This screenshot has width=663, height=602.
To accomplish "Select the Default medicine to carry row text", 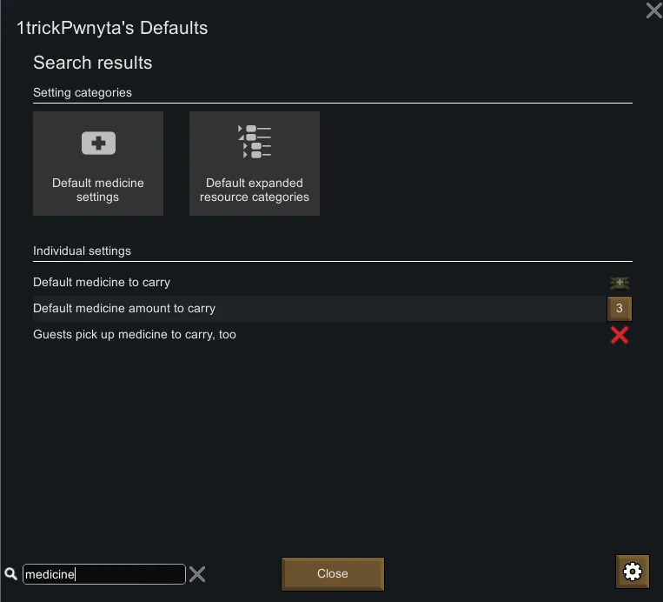I will [102, 283].
